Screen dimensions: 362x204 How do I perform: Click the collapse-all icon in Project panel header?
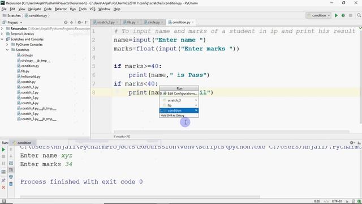[x=72, y=23]
